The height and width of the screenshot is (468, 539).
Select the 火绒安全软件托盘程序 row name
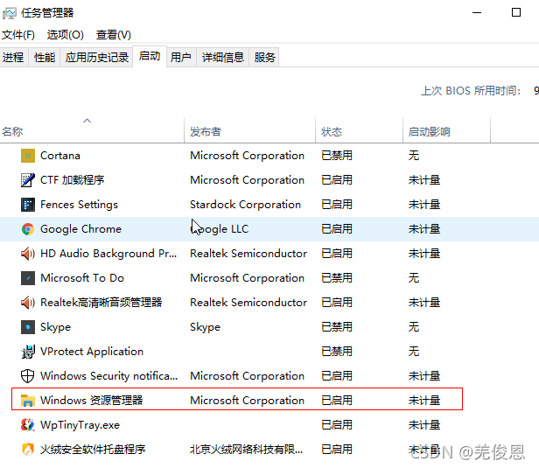tap(93, 450)
